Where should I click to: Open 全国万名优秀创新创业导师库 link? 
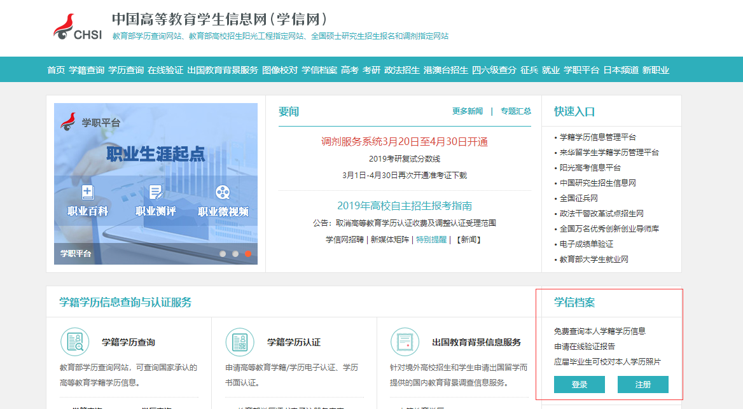point(609,228)
